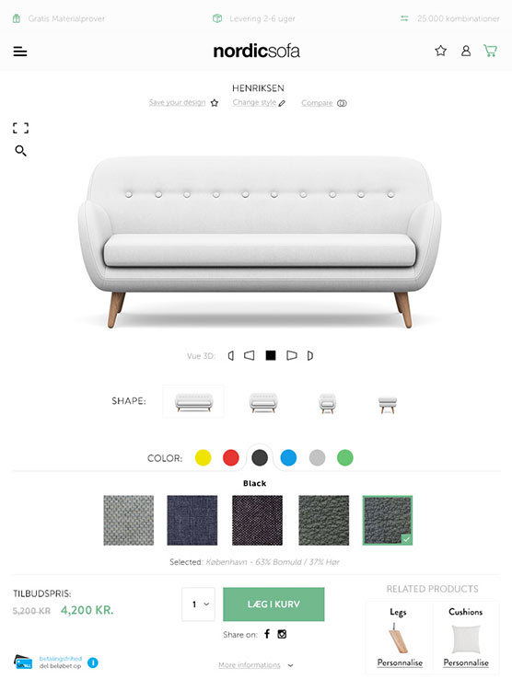Expand More informations section

click(x=256, y=664)
